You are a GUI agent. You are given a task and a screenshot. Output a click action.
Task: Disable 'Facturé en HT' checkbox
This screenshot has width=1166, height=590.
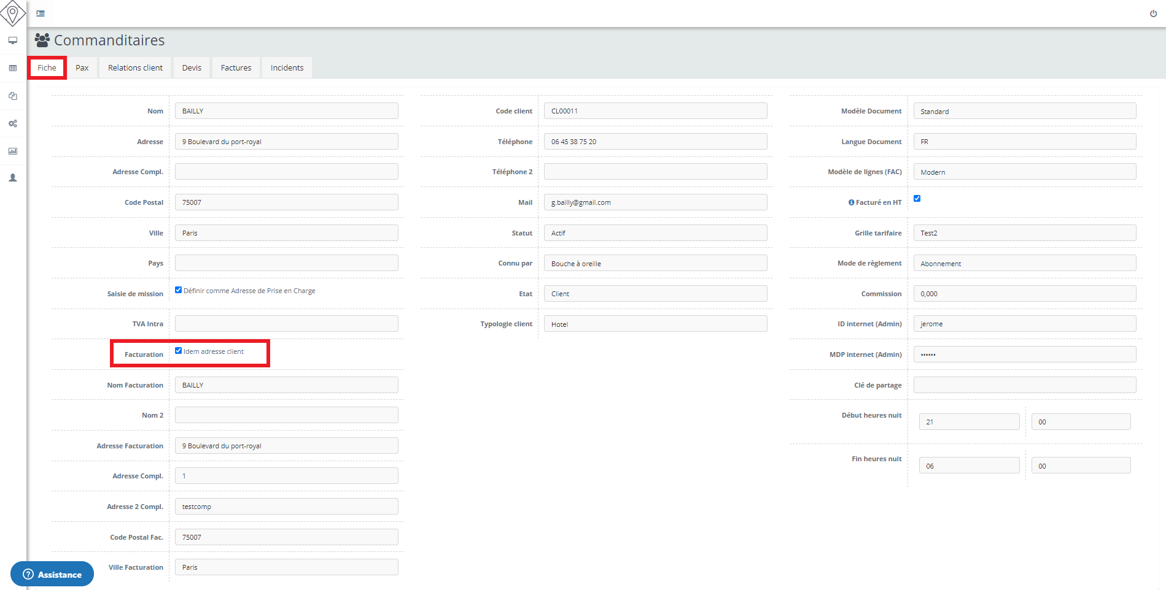[917, 198]
